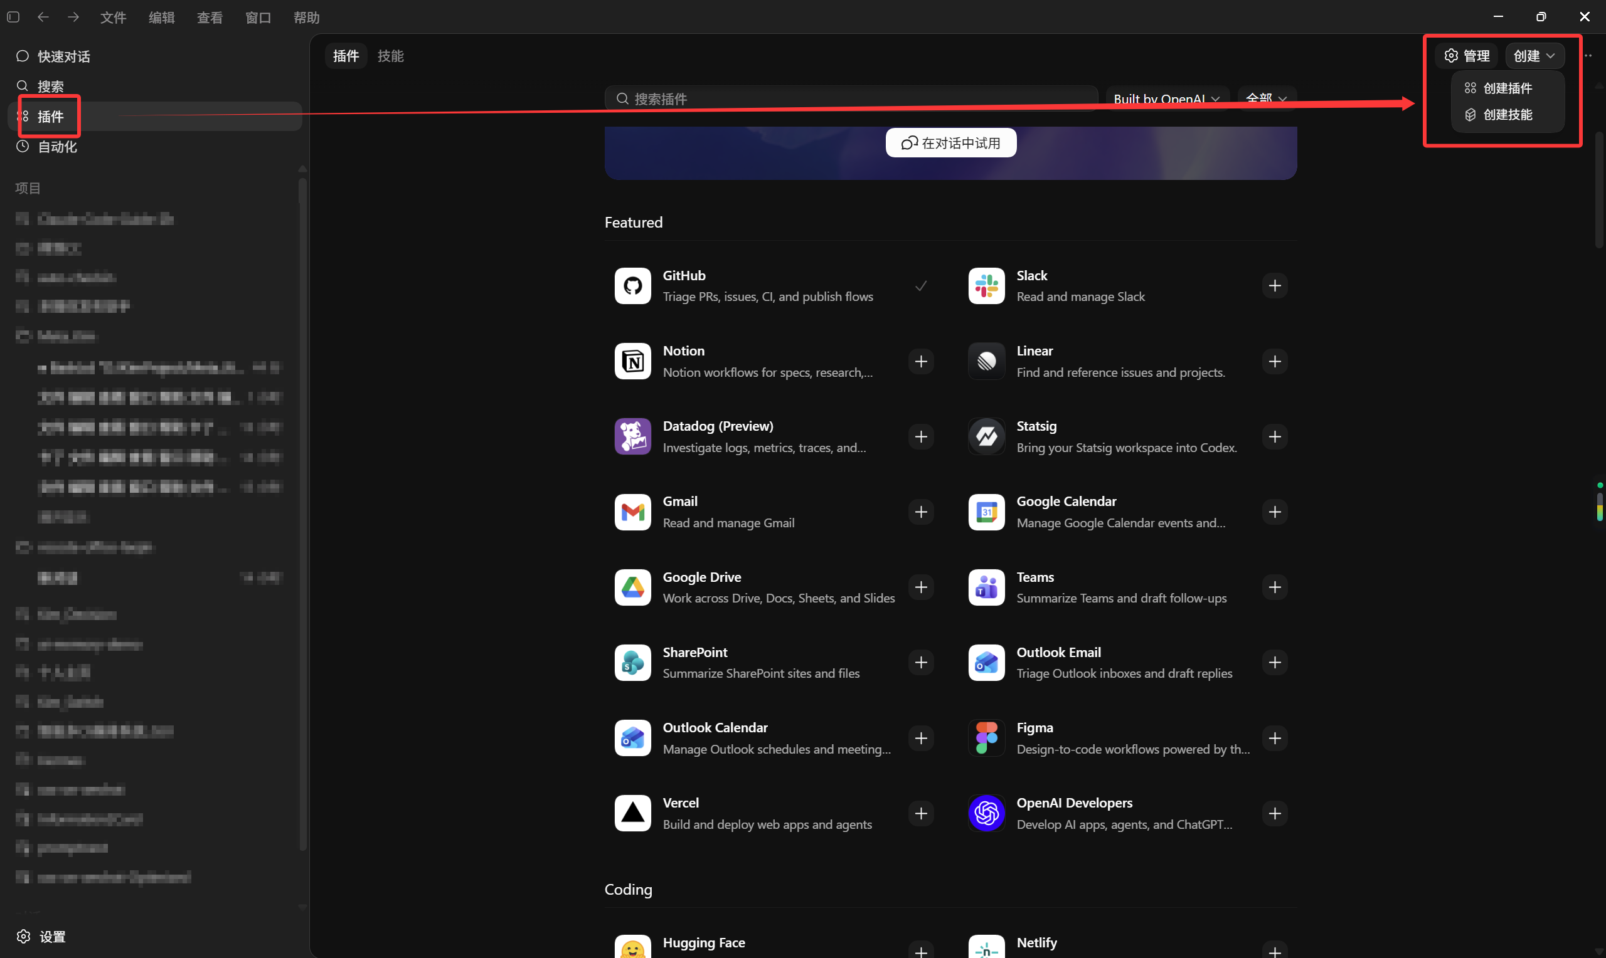Add the Vercel plugin
The width and height of the screenshot is (1606, 958).
(x=921, y=814)
